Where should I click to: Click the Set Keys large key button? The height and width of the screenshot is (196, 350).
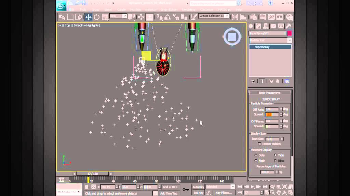pyautogui.click(x=186, y=190)
